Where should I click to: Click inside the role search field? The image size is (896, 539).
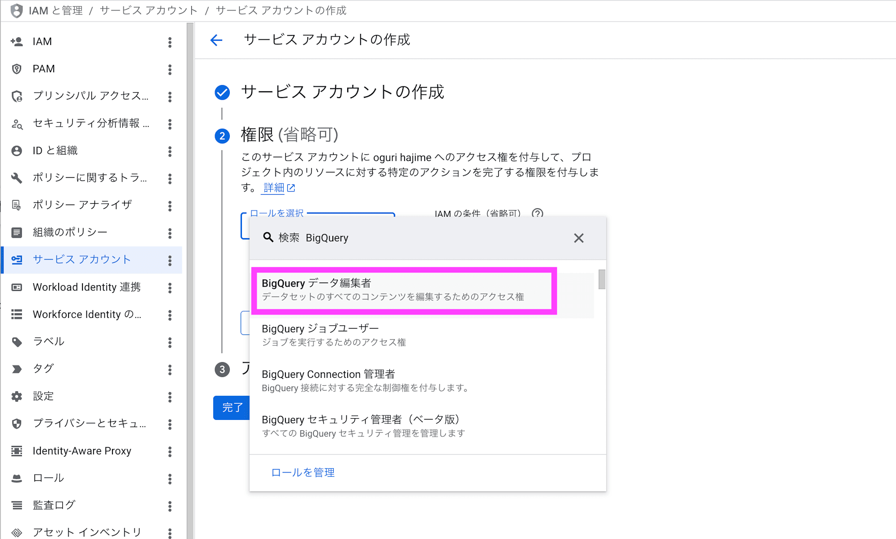(x=381, y=238)
